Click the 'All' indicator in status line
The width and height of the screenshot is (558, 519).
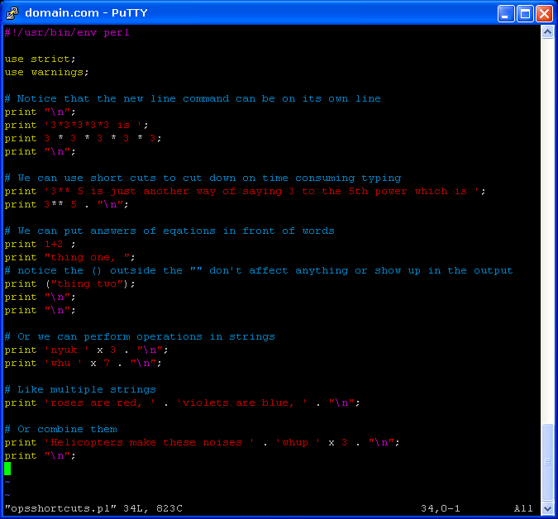[523, 509]
